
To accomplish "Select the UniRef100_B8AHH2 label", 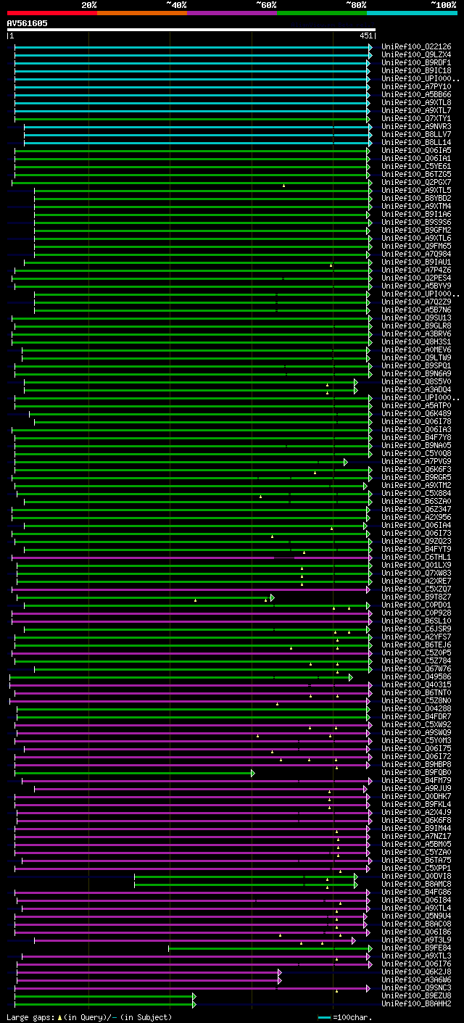I will (x=416, y=1003).
